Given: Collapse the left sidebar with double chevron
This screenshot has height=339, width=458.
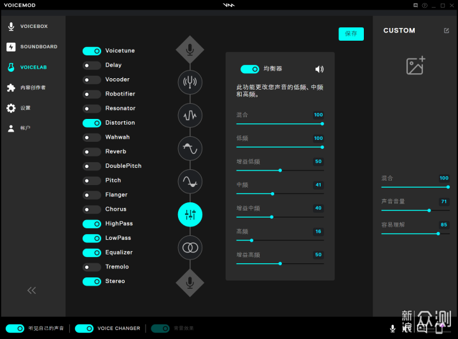Looking at the screenshot, I should (32, 290).
